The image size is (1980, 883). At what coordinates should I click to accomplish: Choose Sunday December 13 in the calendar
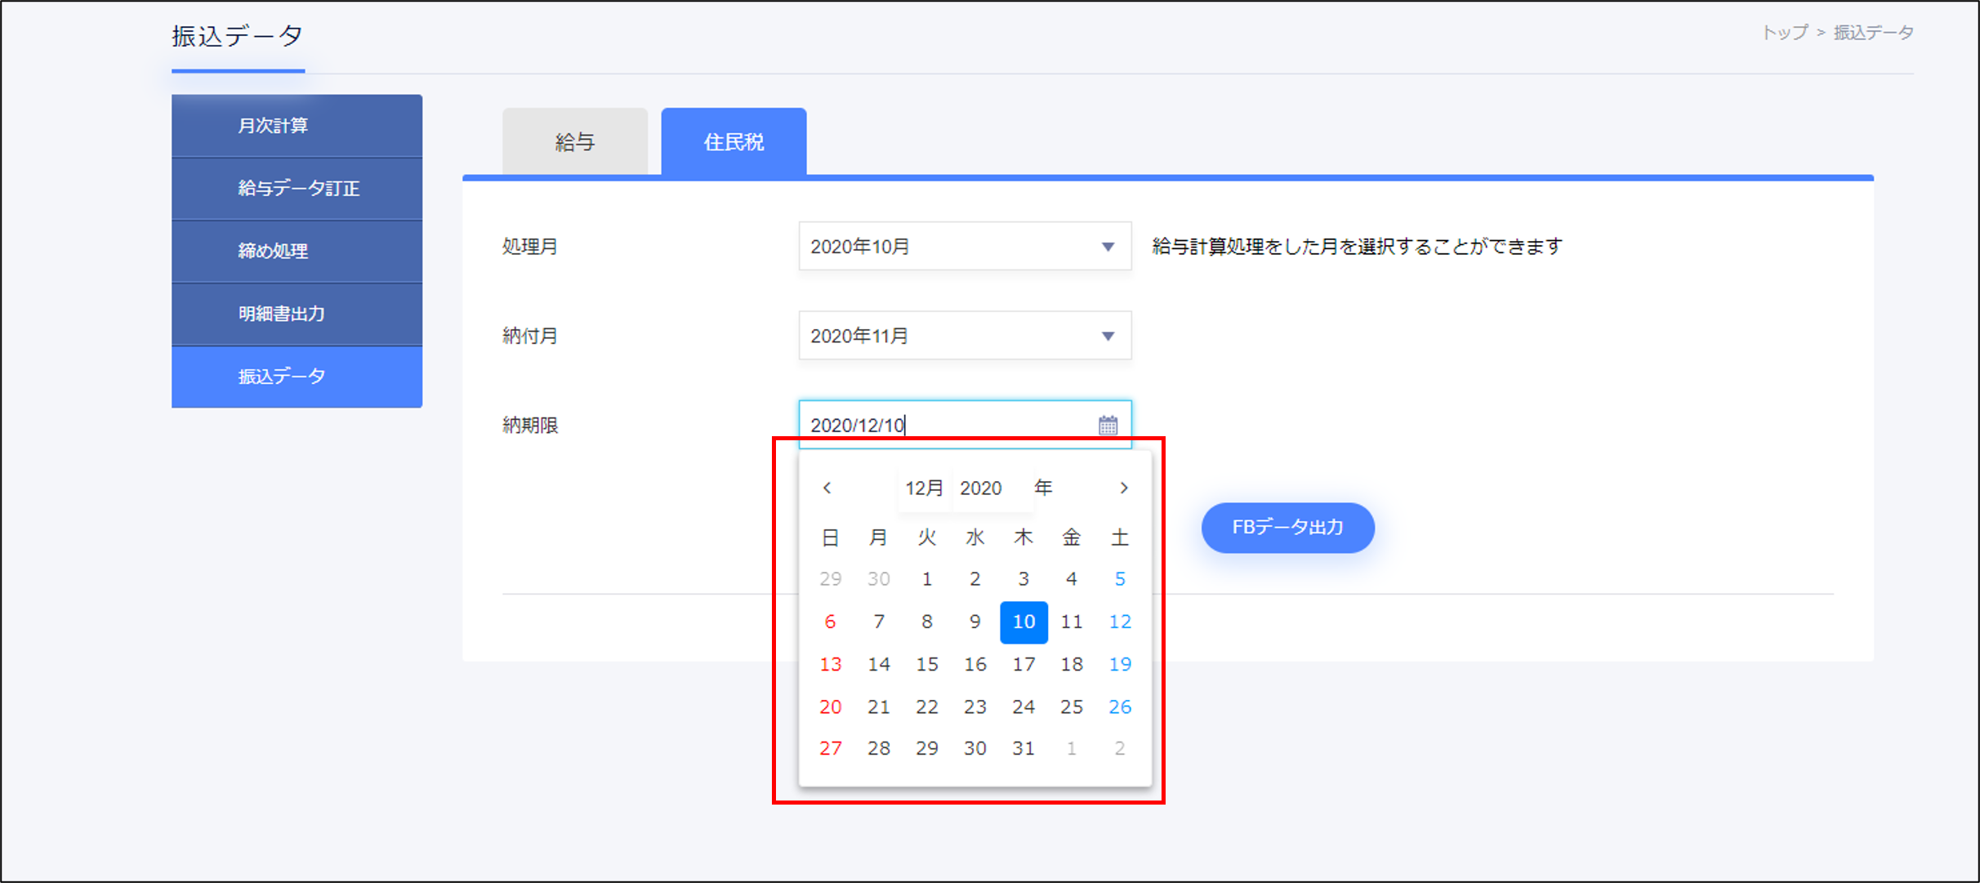pos(830,664)
